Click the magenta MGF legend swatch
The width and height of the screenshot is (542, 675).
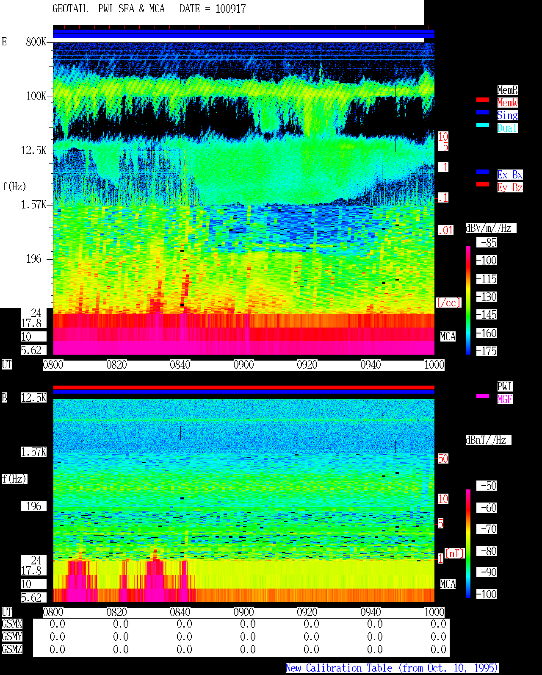(x=483, y=396)
